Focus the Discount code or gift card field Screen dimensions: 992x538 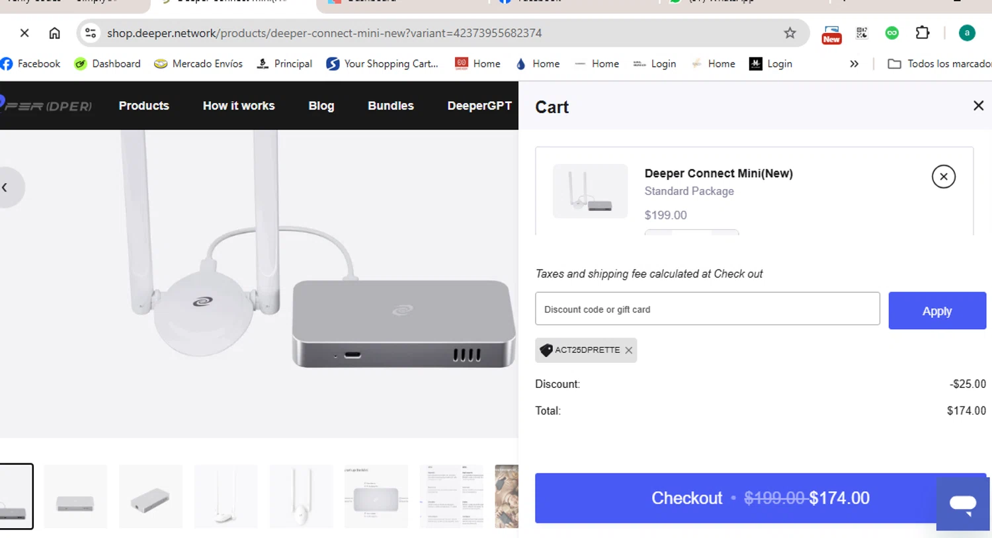pyautogui.click(x=708, y=309)
